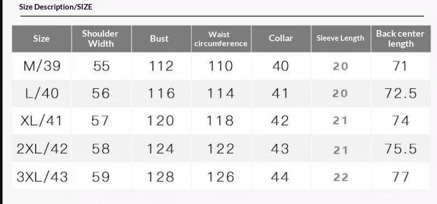Image resolution: width=437 pixels, height=204 pixels.
Task: Click the Size Description/SIZE heading
Action: pyautogui.click(x=55, y=7)
